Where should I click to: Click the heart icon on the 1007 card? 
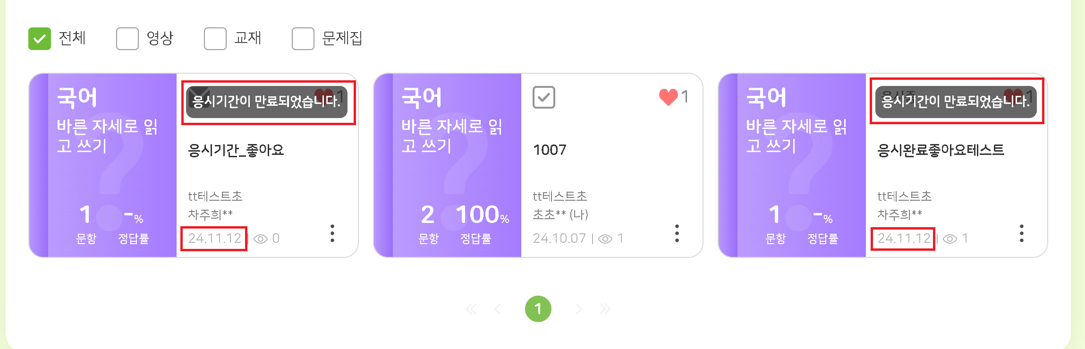click(668, 97)
